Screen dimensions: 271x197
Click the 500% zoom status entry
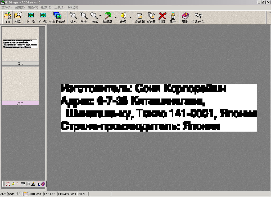83,194
